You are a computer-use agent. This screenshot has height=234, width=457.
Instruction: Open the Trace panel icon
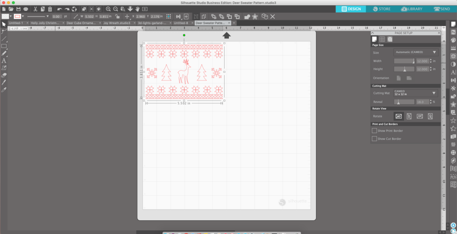tap(453, 56)
